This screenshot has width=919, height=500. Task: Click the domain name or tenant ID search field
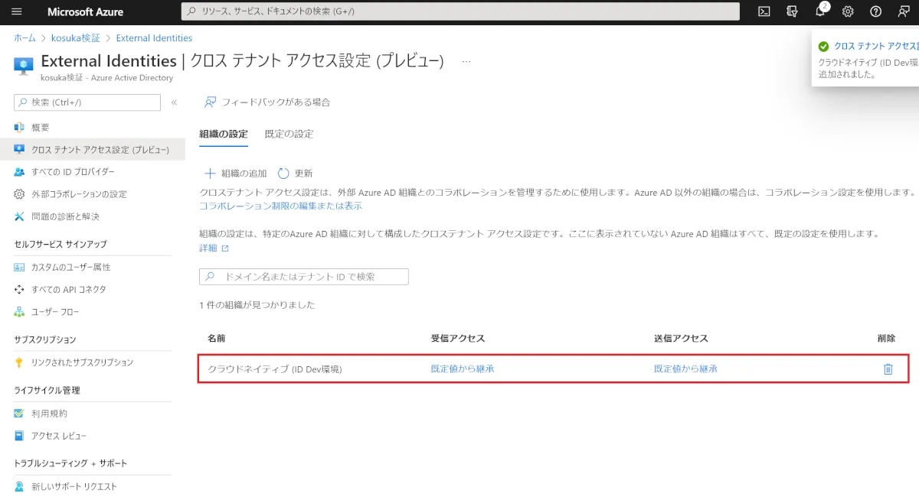pyautogui.click(x=304, y=276)
